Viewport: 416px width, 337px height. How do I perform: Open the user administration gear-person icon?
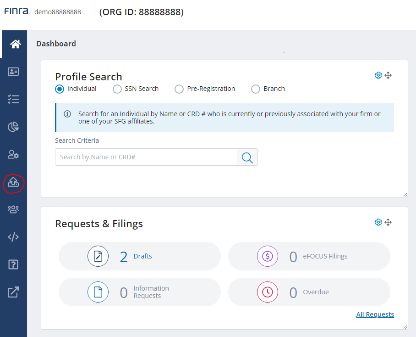pyautogui.click(x=13, y=155)
